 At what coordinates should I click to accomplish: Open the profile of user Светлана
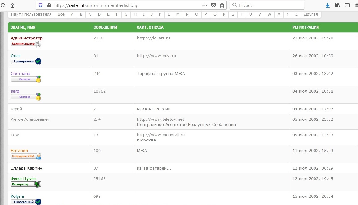[21, 74]
